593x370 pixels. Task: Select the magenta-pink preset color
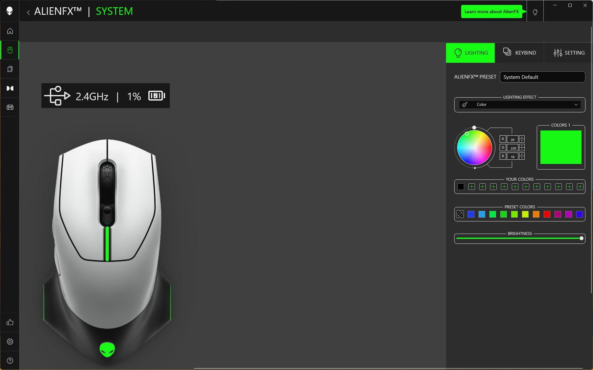tap(558, 214)
